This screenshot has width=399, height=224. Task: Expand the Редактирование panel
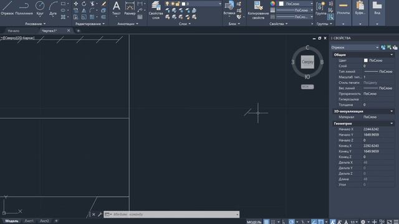point(90,24)
